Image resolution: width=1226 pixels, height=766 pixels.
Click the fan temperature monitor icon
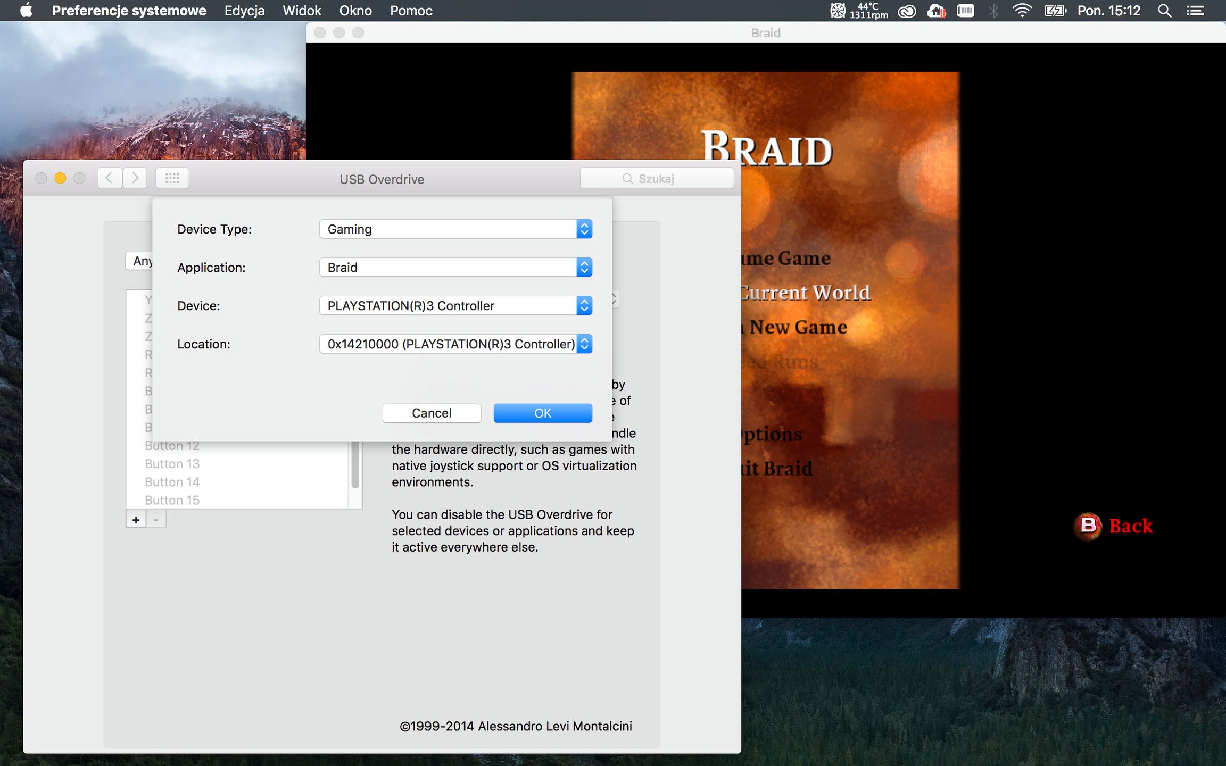[x=838, y=11]
